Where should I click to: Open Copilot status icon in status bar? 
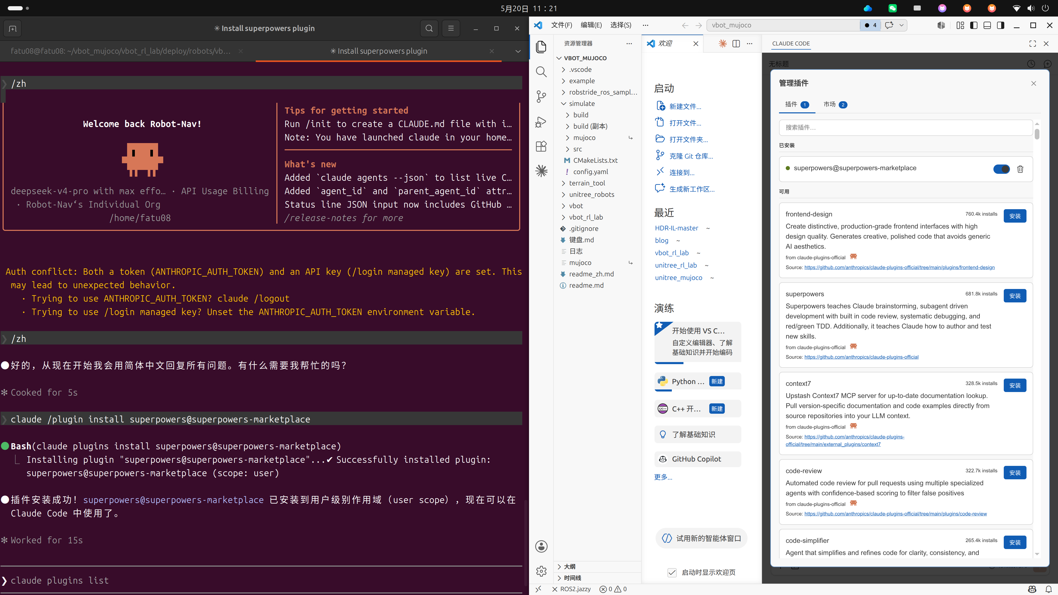pos(1032,589)
